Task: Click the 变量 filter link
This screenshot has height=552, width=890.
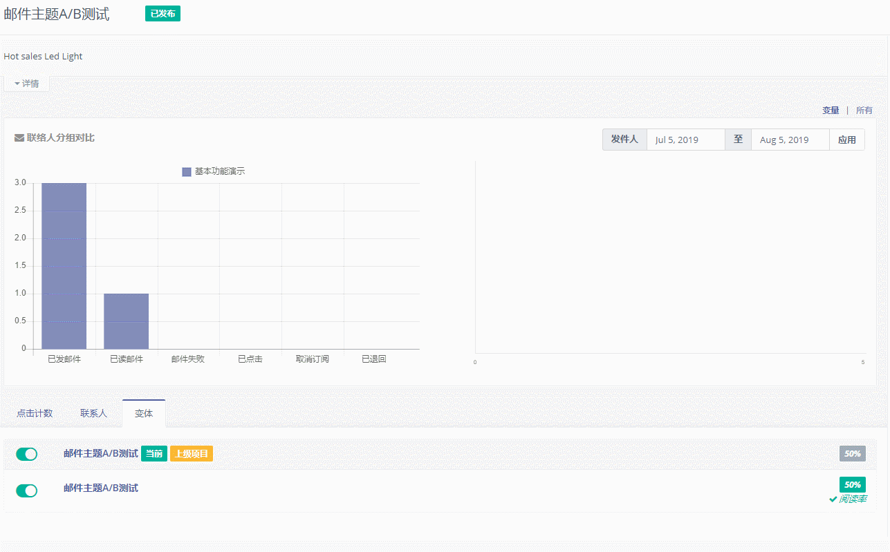Action: coord(831,111)
